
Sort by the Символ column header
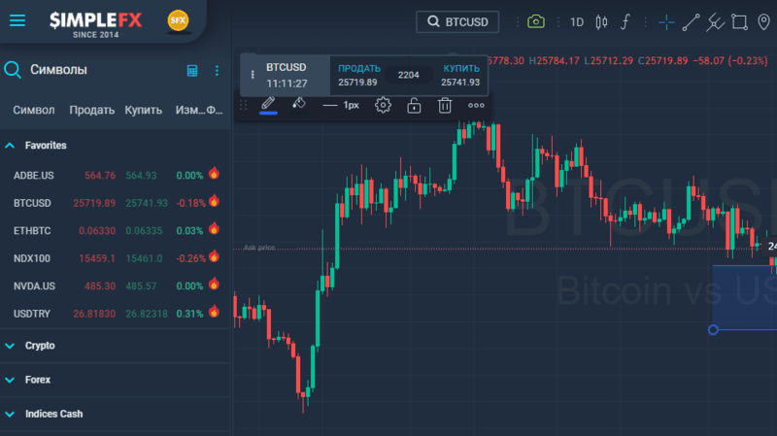coord(34,110)
